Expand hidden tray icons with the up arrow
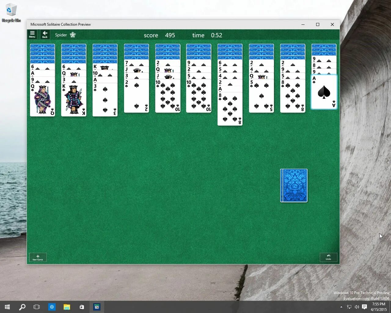This screenshot has width=391, height=313. (x=341, y=307)
